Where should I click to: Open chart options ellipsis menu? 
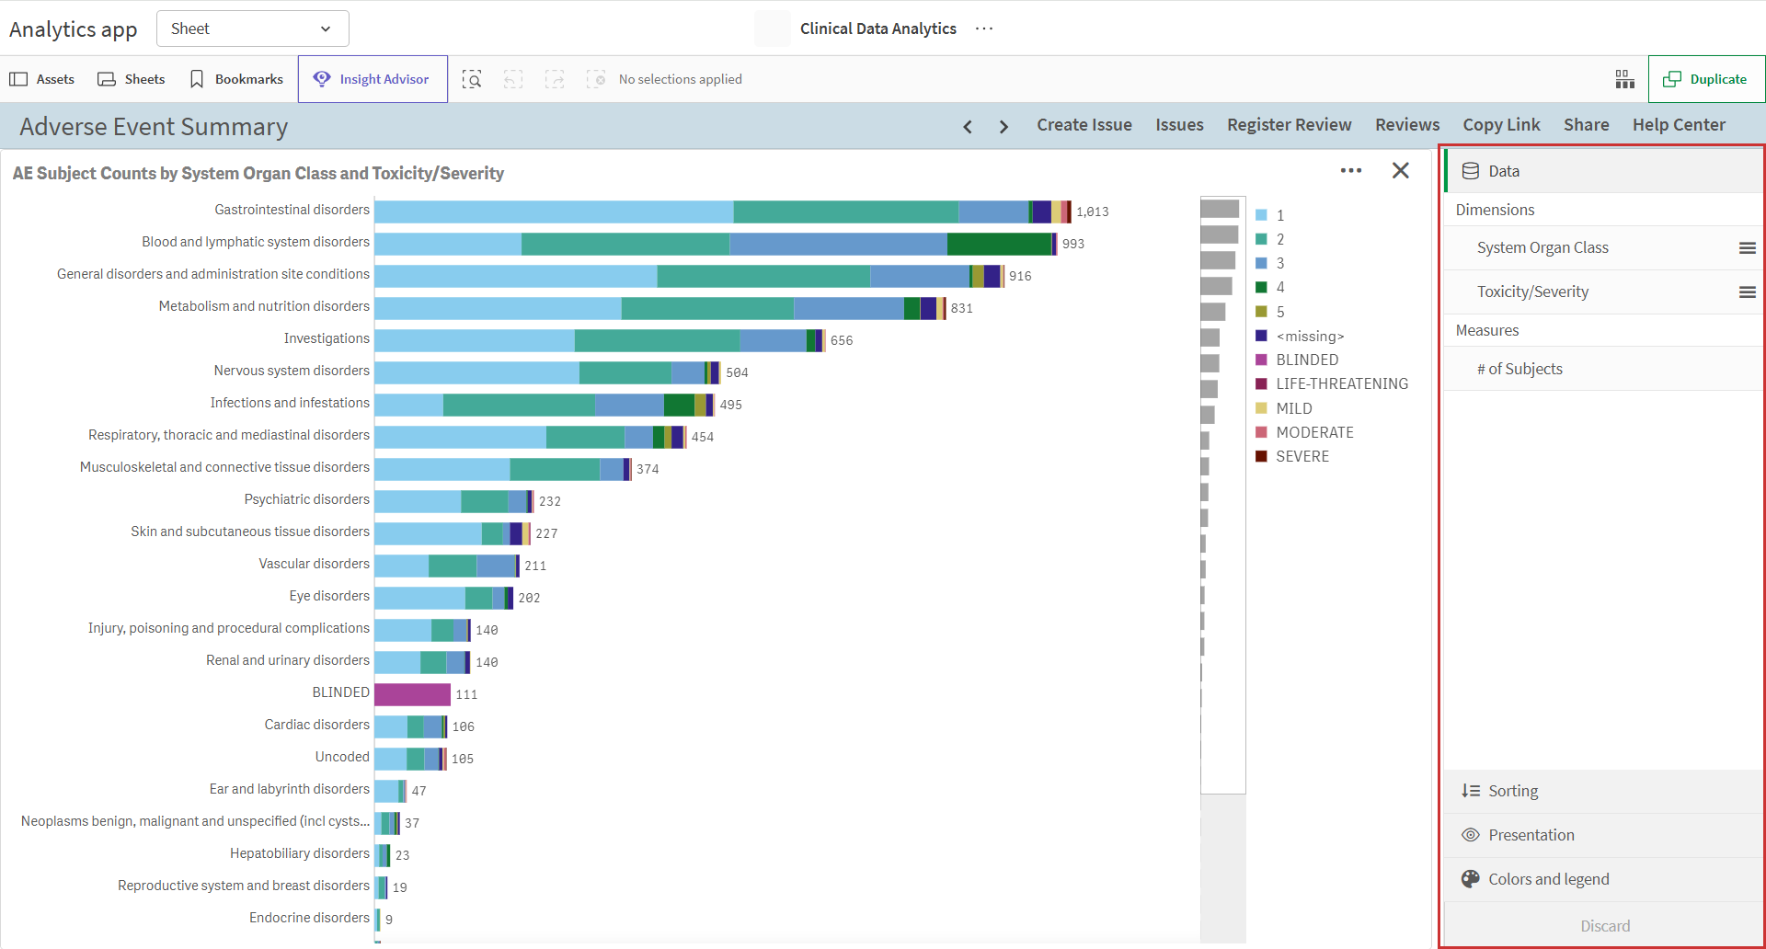coord(1351,170)
